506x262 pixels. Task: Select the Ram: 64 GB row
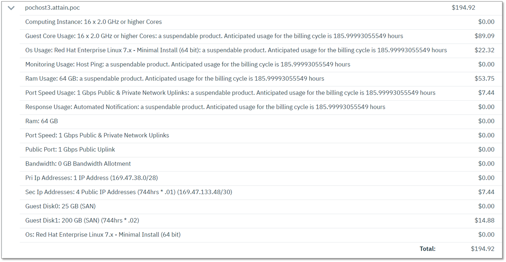(41, 121)
